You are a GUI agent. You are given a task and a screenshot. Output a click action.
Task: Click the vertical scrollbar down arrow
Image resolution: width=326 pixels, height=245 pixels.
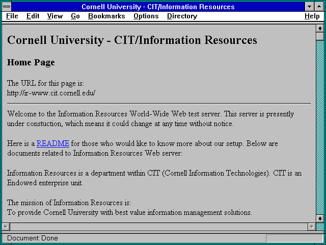point(320,218)
